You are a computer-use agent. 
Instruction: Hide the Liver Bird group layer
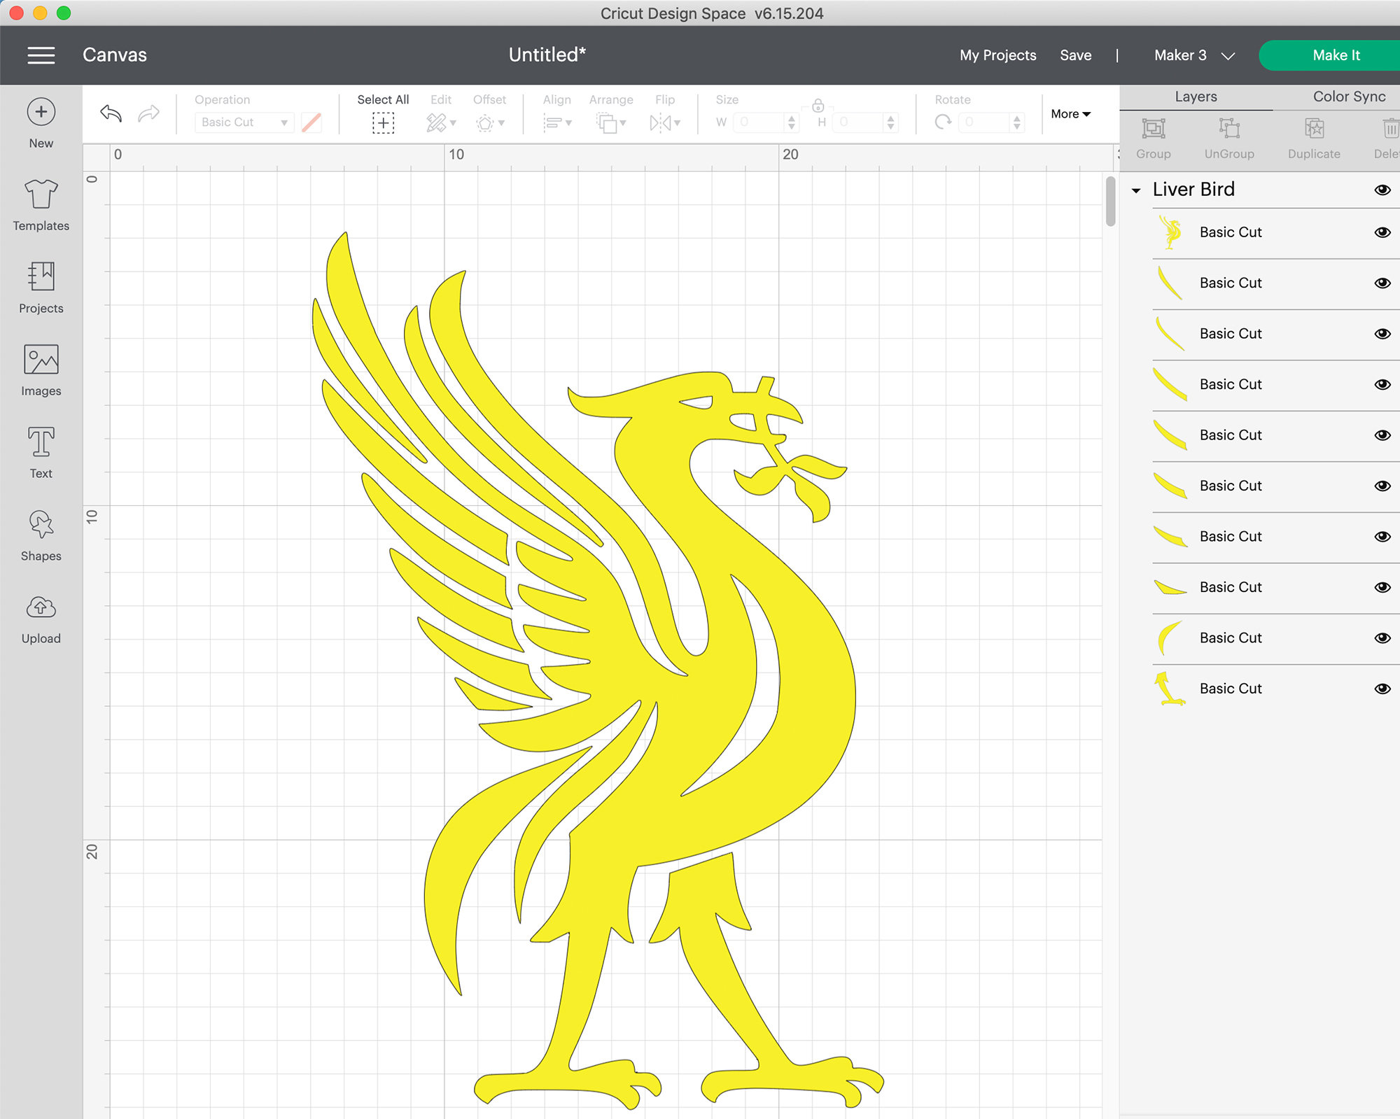[x=1382, y=189]
